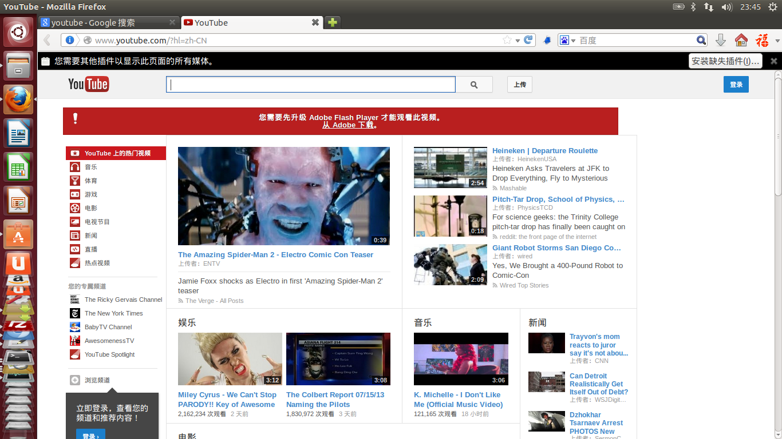Open the Heineken video thumbnail
The image size is (782, 439).
pos(451,167)
